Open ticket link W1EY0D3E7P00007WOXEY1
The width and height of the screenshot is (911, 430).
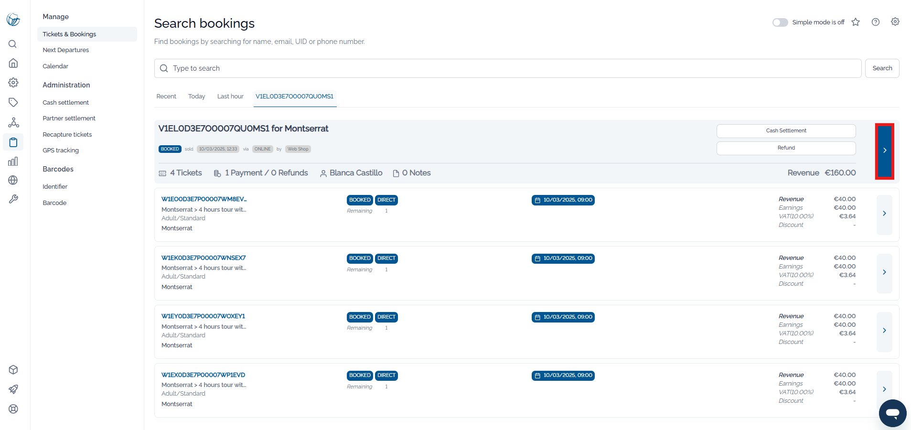(203, 316)
